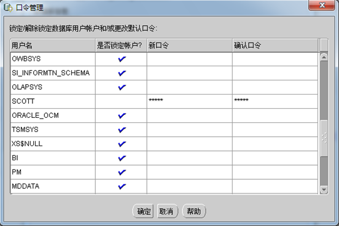Select the TSMSYS username cell
The height and width of the screenshot is (226, 339).
53,130
